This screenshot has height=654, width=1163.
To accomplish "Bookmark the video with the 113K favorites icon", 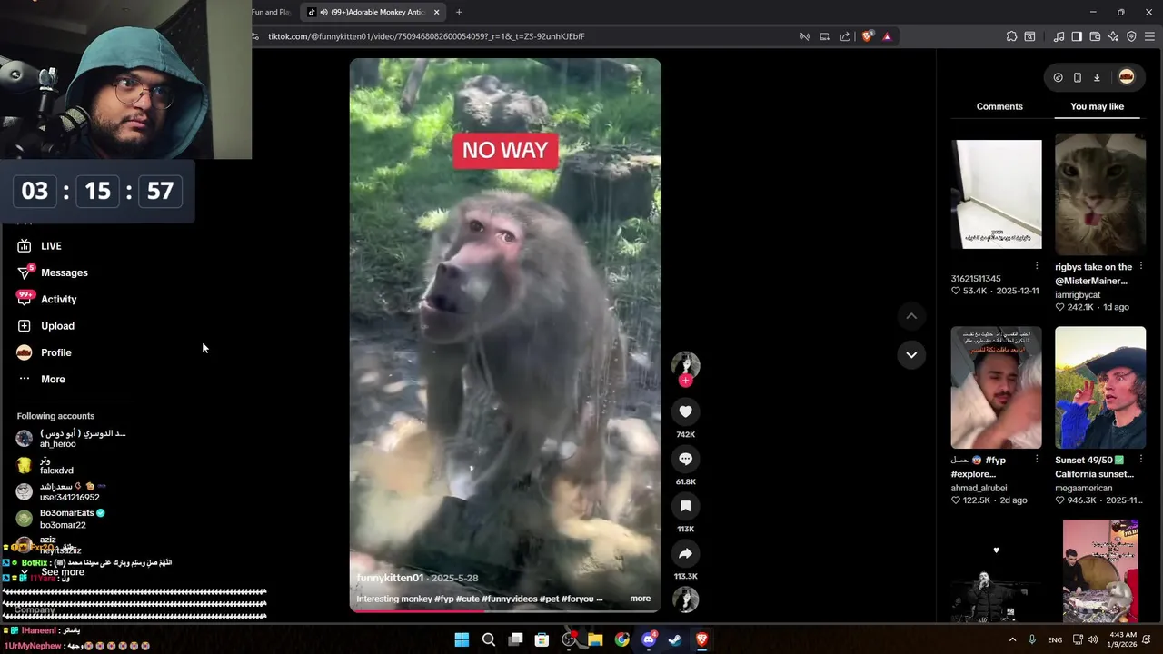I will pyautogui.click(x=685, y=506).
